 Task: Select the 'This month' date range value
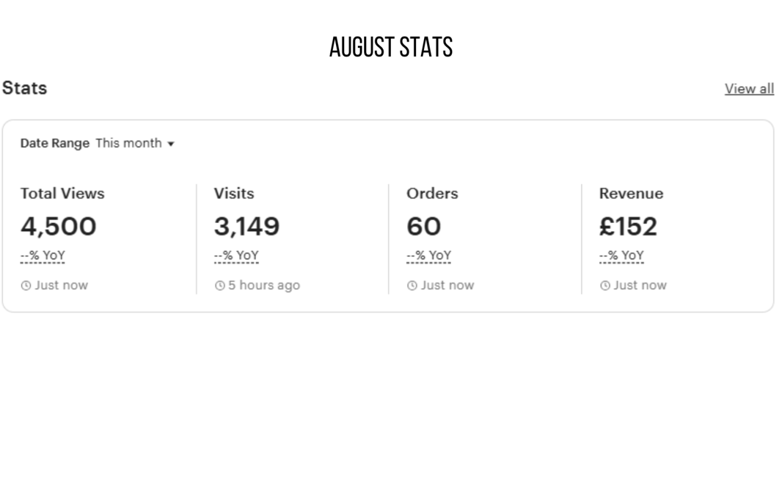[129, 143]
